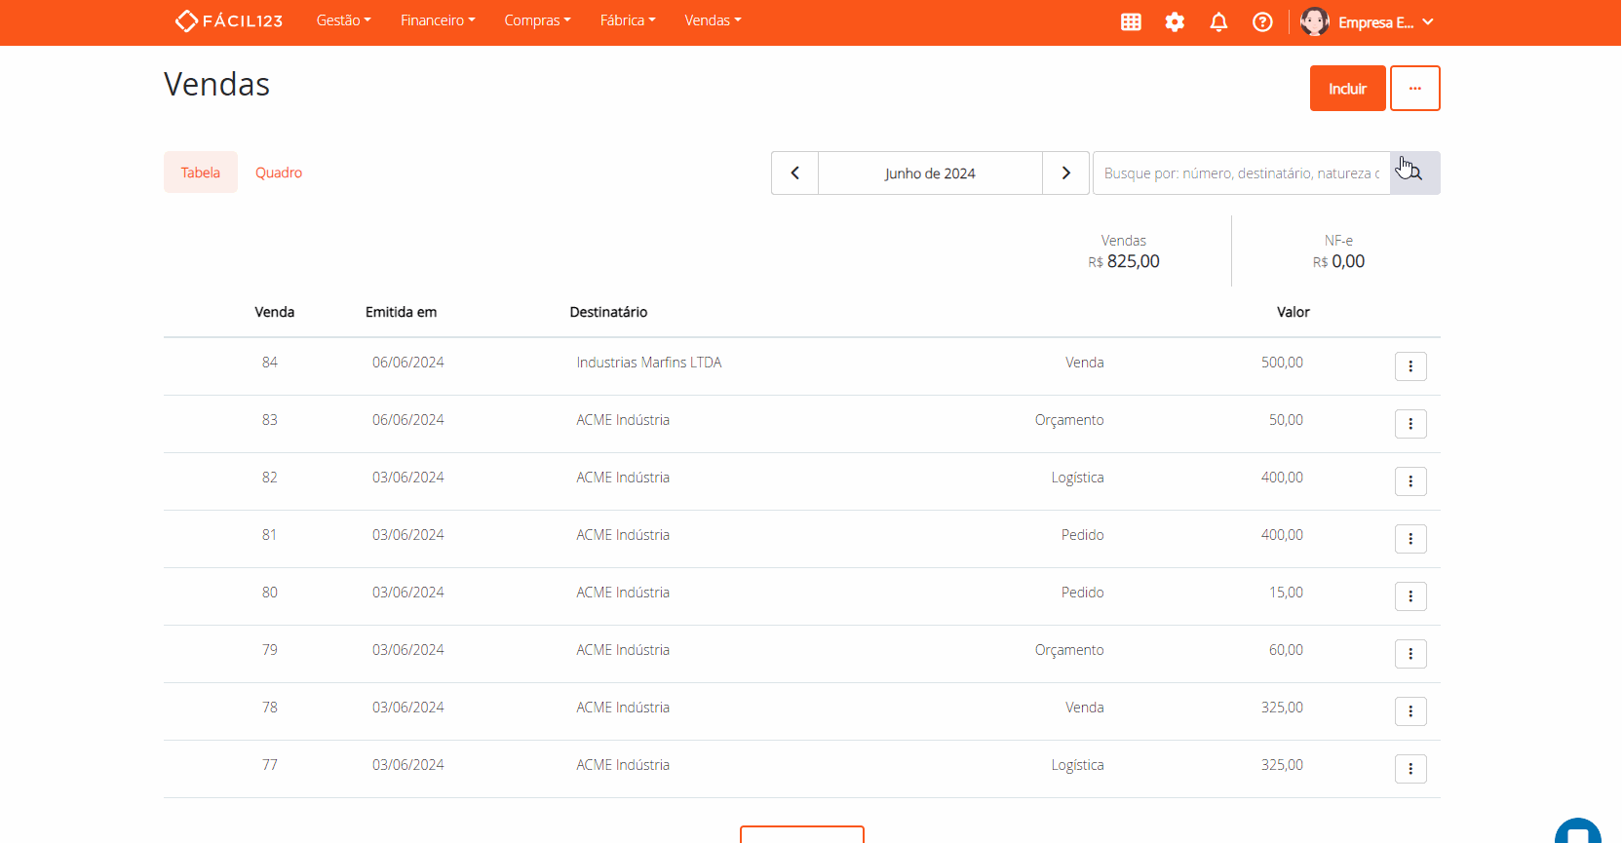This screenshot has height=843, width=1622.
Task: Go to next month
Action: click(x=1065, y=173)
